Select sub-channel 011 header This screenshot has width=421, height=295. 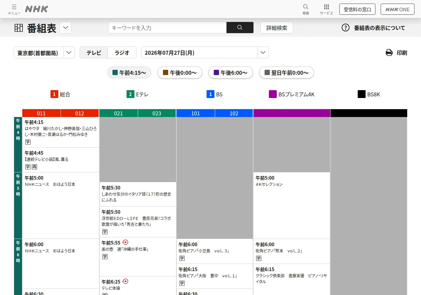coord(41,113)
